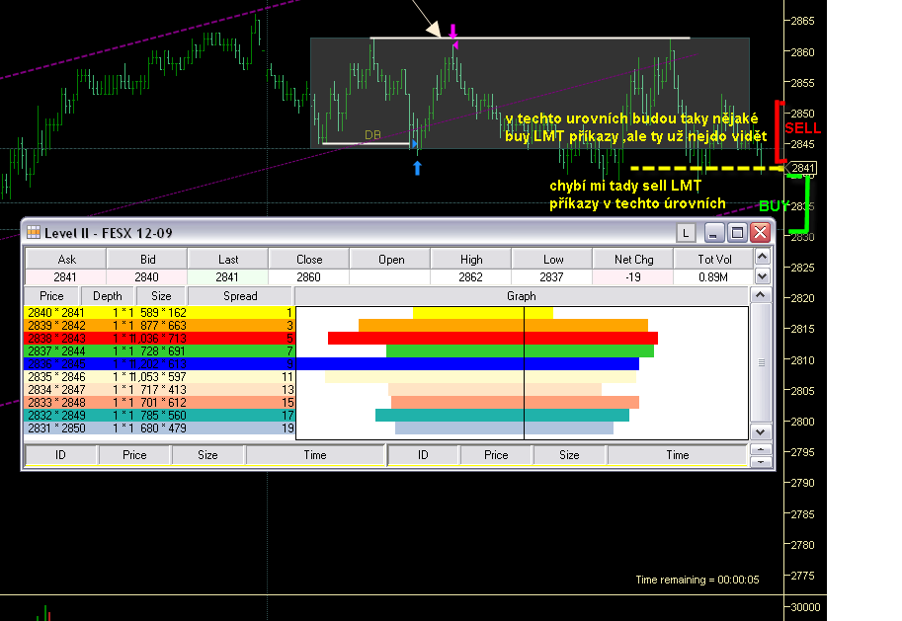Click the DB label on the chart
902x621 pixels.
(372, 135)
